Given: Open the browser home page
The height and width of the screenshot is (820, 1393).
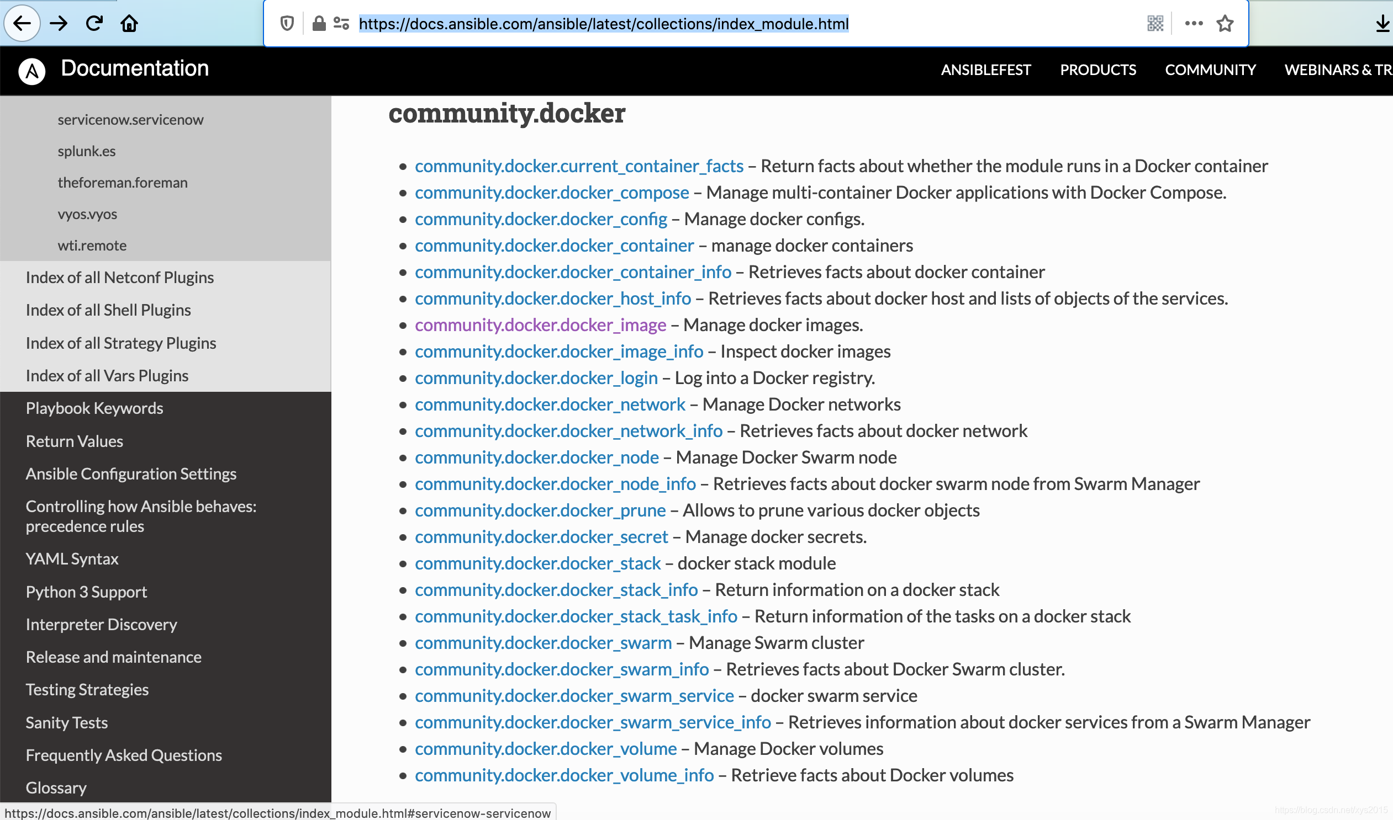Looking at the screenshot, I should click(129, 23).
